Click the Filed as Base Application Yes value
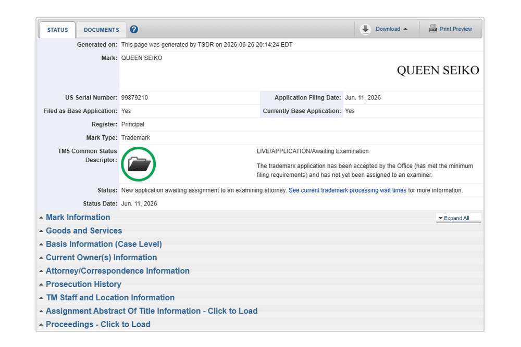This screenshot has height=347, width=521. (126, 111)
